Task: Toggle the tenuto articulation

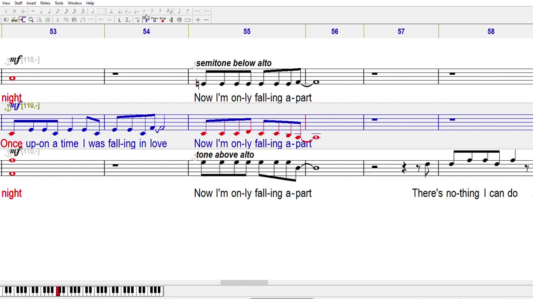Action: coord(152,11)
